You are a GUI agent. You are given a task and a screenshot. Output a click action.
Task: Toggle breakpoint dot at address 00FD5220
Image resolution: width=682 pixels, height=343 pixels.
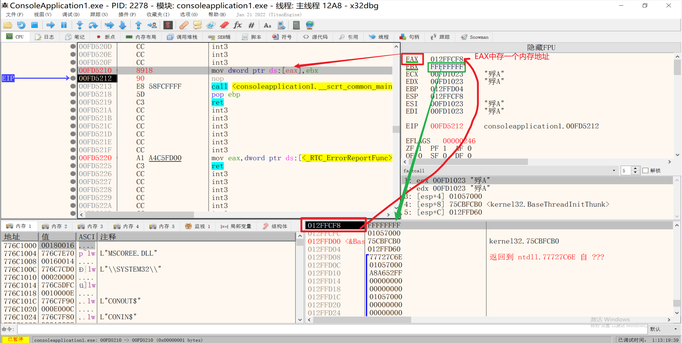click(x=73, y=158)
